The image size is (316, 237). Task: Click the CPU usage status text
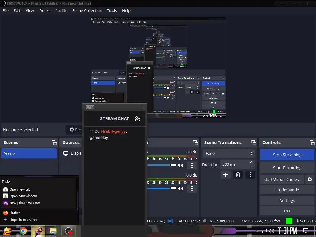click(260, 221)
